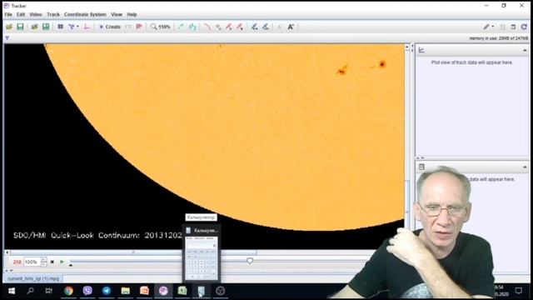Click the Plot view type icon
Screen dimensions: 533x300
(x=421, y=50)
